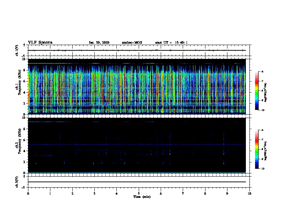The image size is (281, 217).
Task: Click time axis tick label "6"
Action: click(x=161, y=194)
